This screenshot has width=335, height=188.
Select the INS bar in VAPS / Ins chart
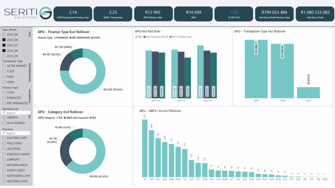click(158, 158)
